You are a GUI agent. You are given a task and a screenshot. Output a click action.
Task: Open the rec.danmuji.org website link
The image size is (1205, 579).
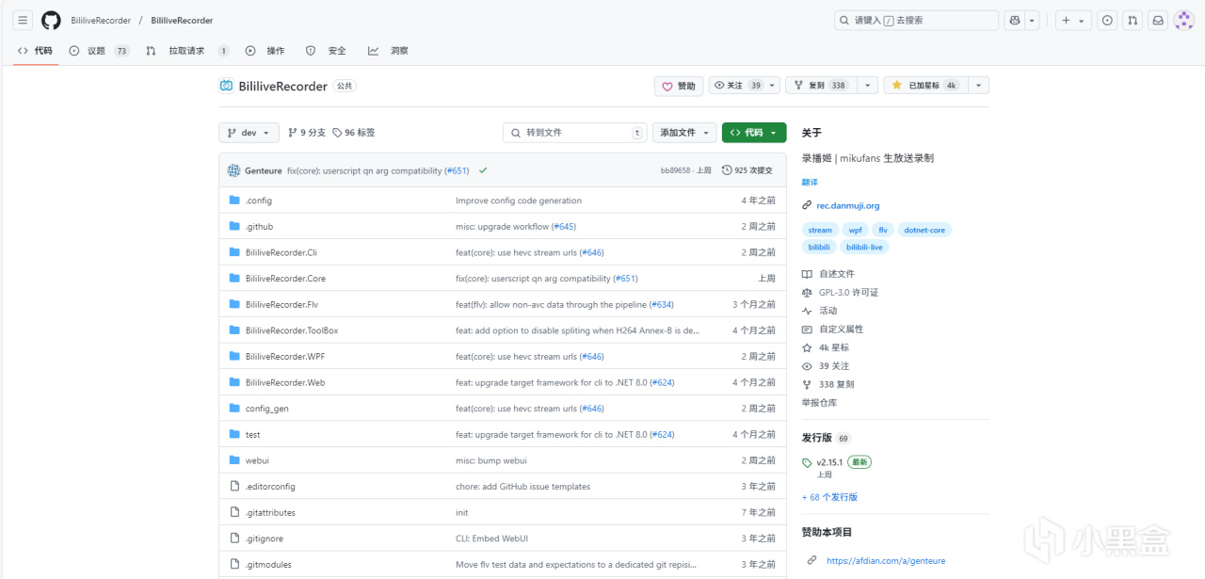(848, 205)
